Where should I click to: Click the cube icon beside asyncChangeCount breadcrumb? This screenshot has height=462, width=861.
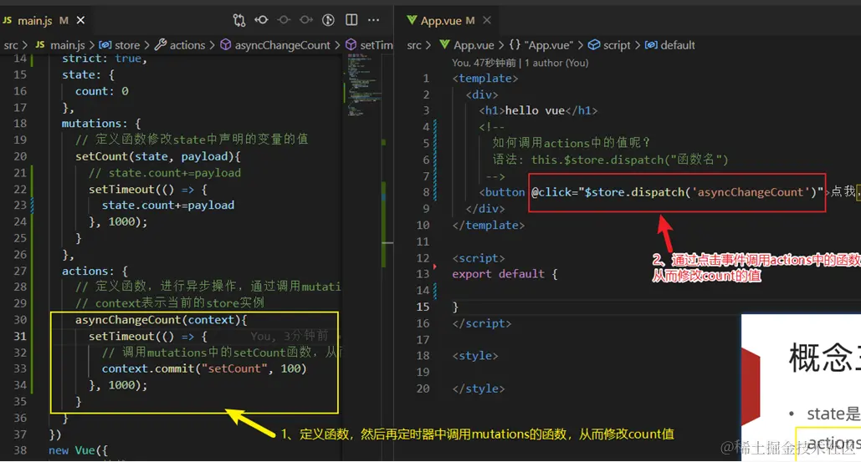tap(226, 44)
